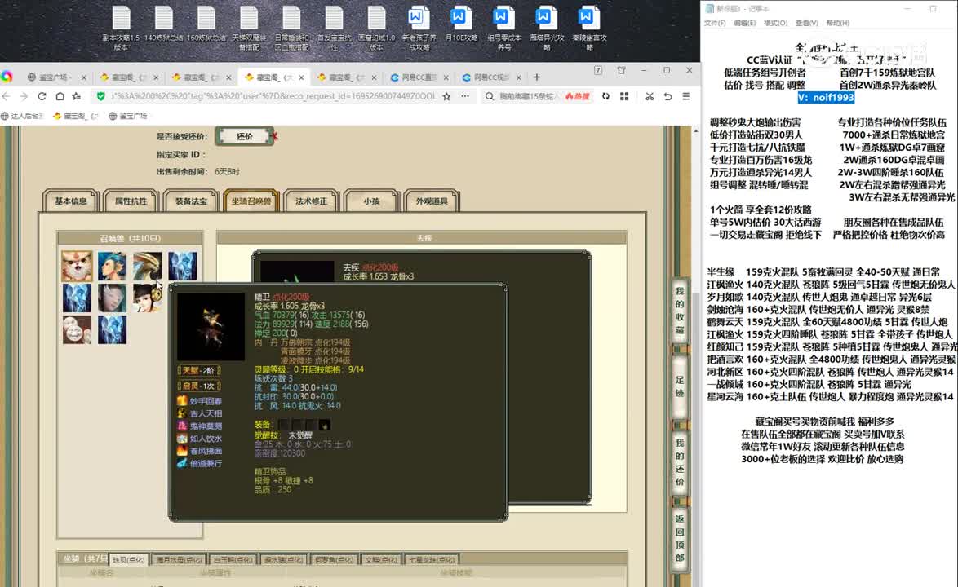Click 妙手回春 skill icon in tooltip
958x587 pixels.
[182, 401]
